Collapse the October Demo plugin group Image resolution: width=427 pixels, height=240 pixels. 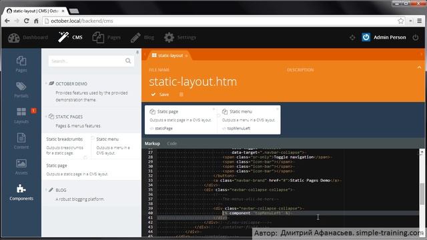tap(46, 83)
